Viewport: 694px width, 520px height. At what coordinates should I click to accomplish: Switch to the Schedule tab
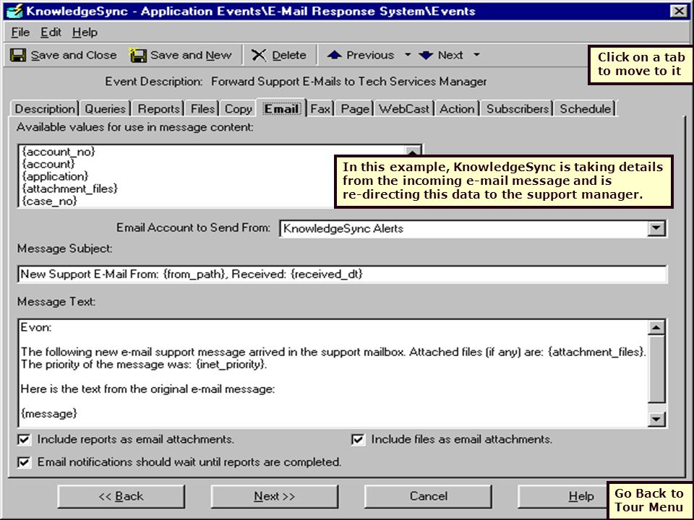585,109
